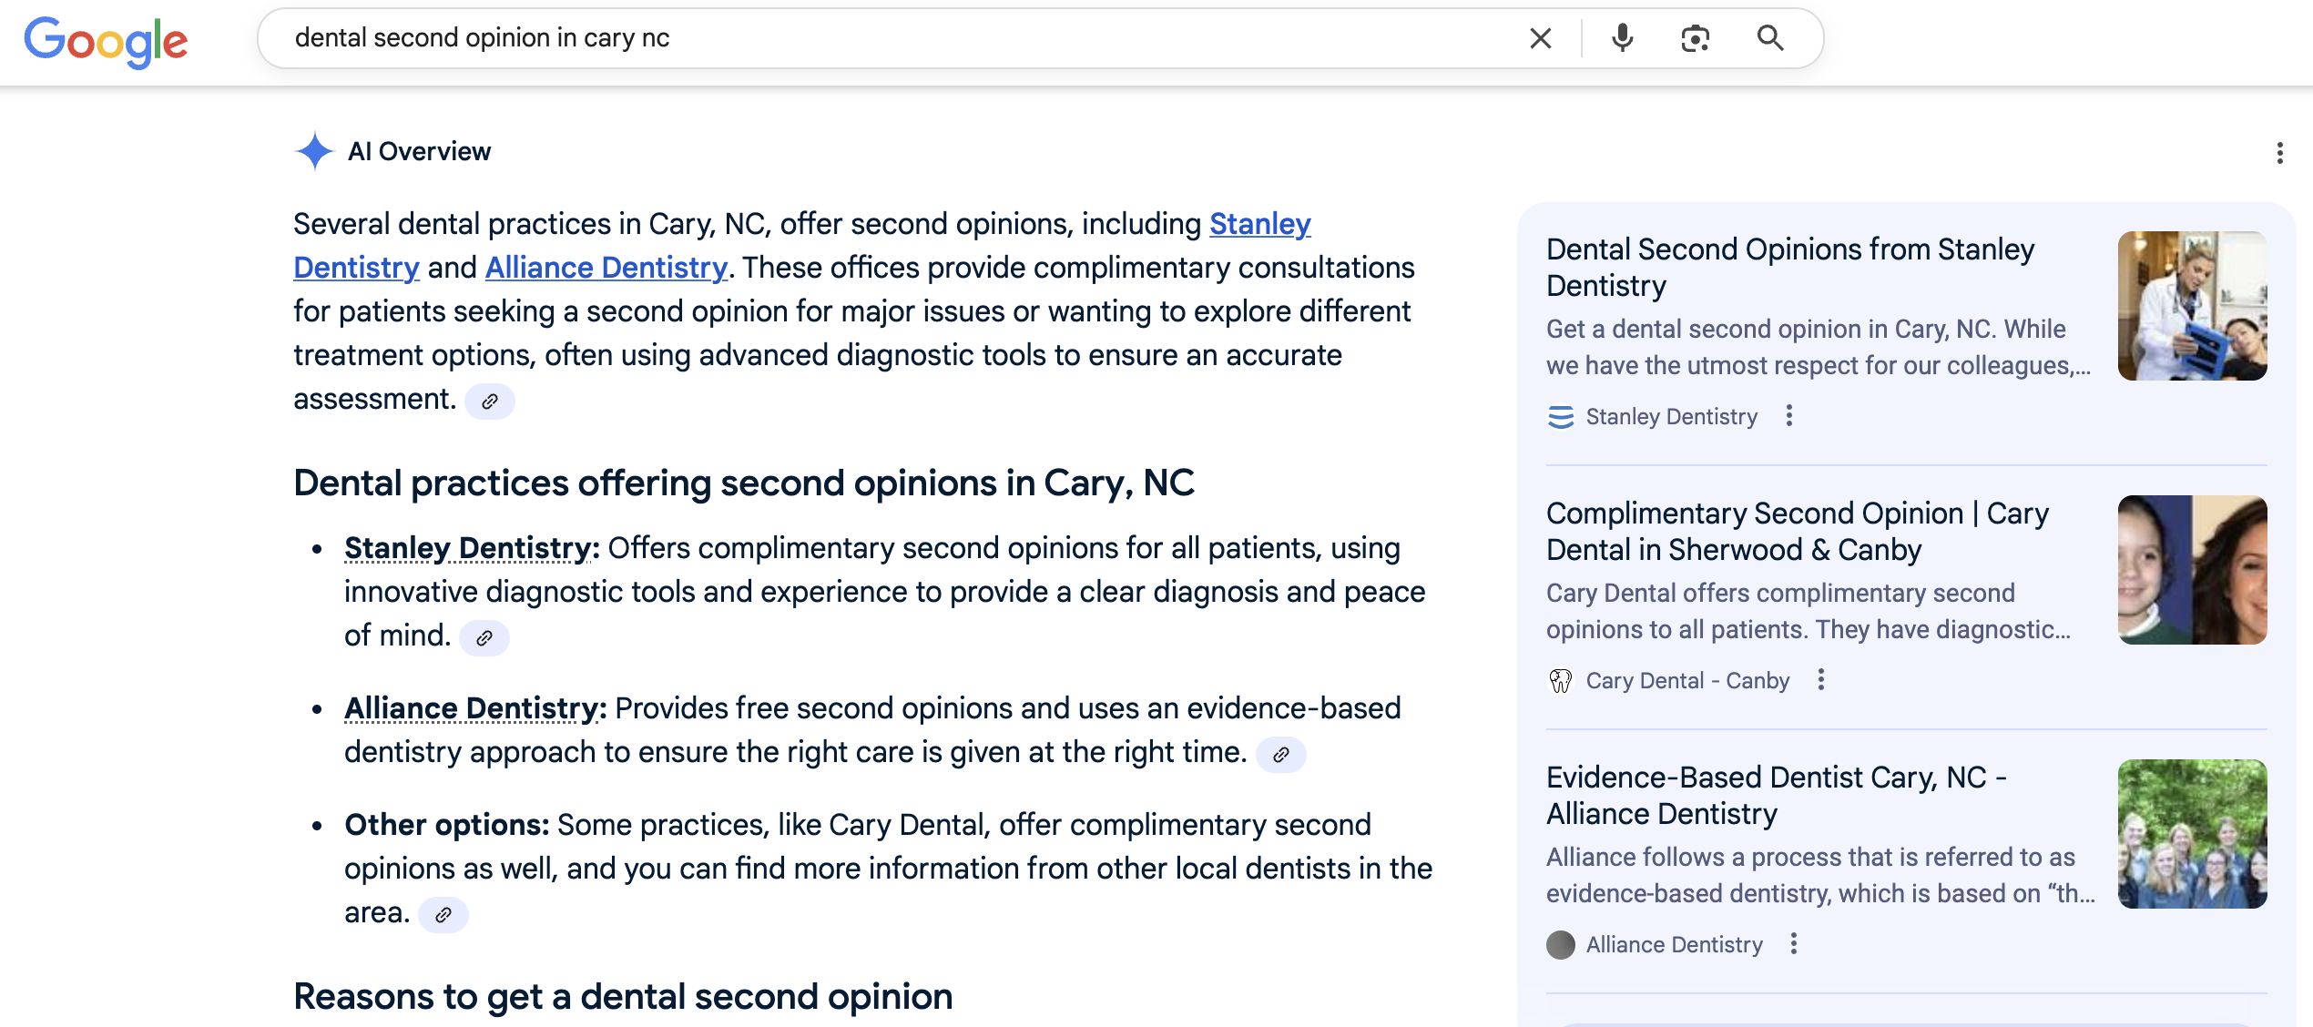2313x1027 pixels.
Task: Click Alliance Dentistry team photo thumbnail
Action: click(x=2191, y=834)
